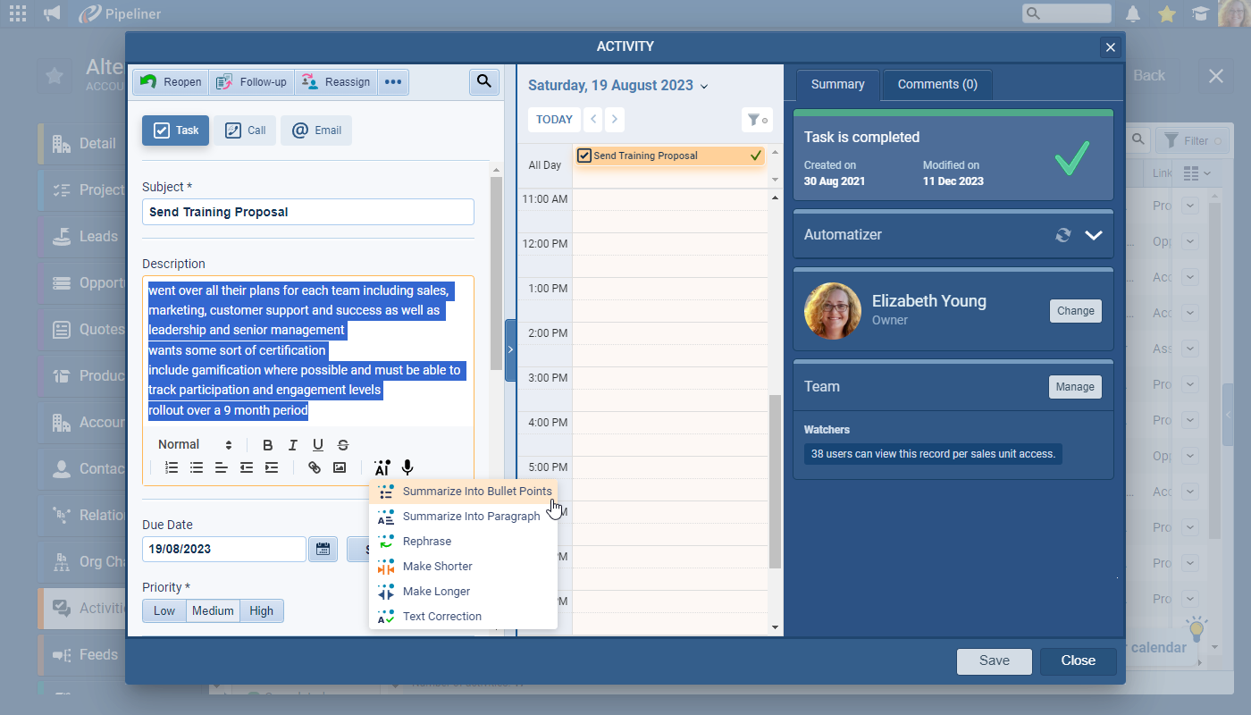Select the Low priority option
Viewport: 1251px width, 715px height.
164,611
